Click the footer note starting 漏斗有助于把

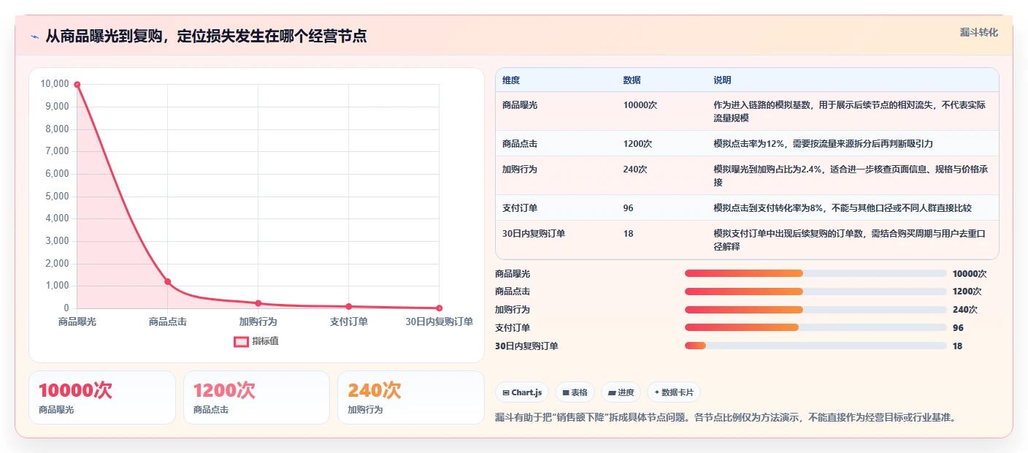[725, 418]
